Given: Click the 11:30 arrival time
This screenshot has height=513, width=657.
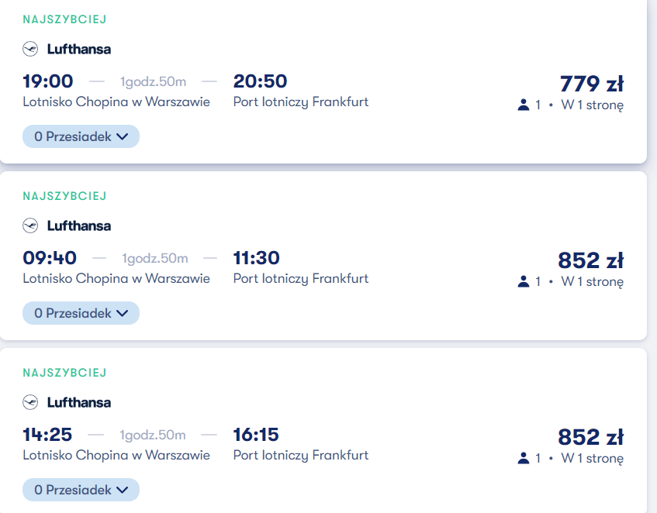Looking at the screenshot, I should [257, 258].
